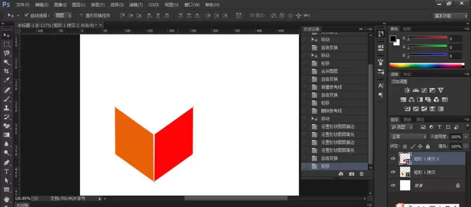The image size is (471, 207).
Task: Click the color spectrum ramp
Action: point(427,66)
